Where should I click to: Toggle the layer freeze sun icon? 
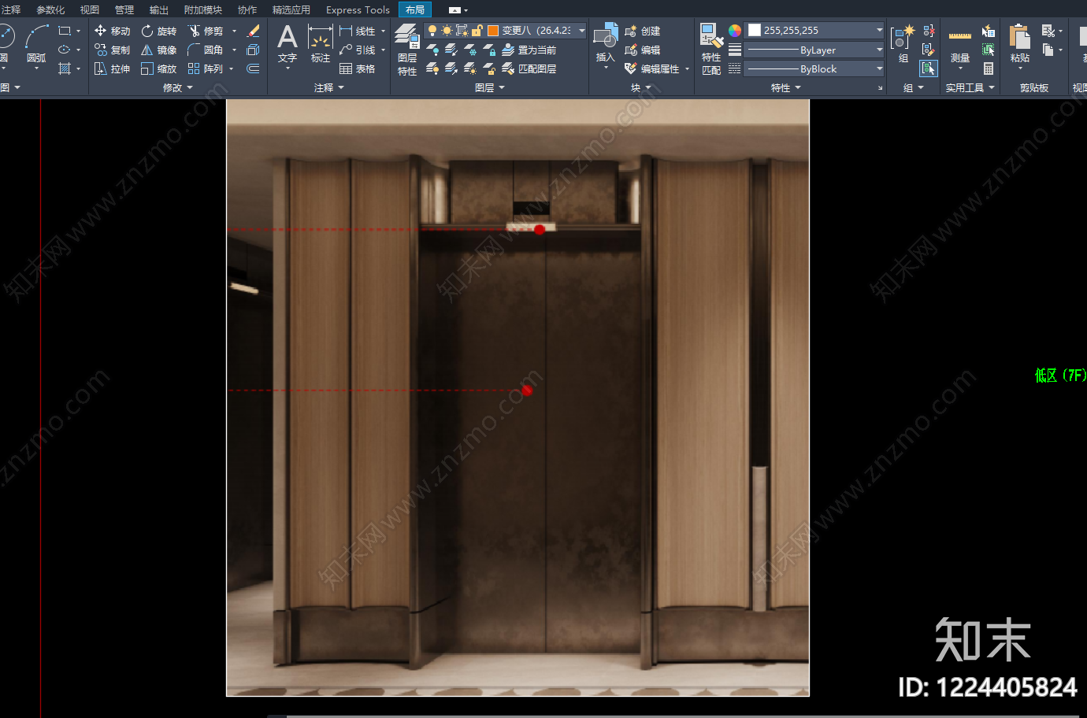447,31
